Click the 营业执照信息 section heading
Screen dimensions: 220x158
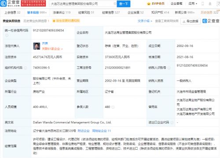point(11,21)
